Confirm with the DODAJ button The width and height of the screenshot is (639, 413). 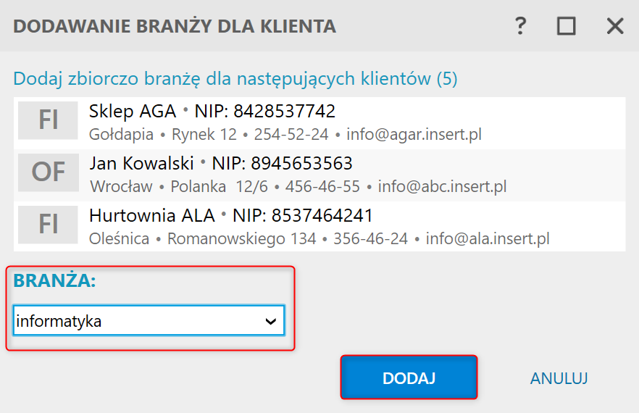click(x=409, y=377)
